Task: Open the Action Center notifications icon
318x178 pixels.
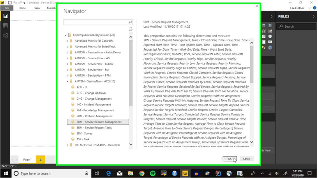Action: pyautogui.click(x=309, y=173)
